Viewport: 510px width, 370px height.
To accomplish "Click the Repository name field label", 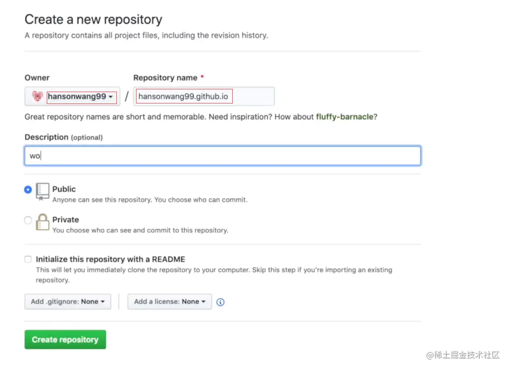I will (165, 78).
